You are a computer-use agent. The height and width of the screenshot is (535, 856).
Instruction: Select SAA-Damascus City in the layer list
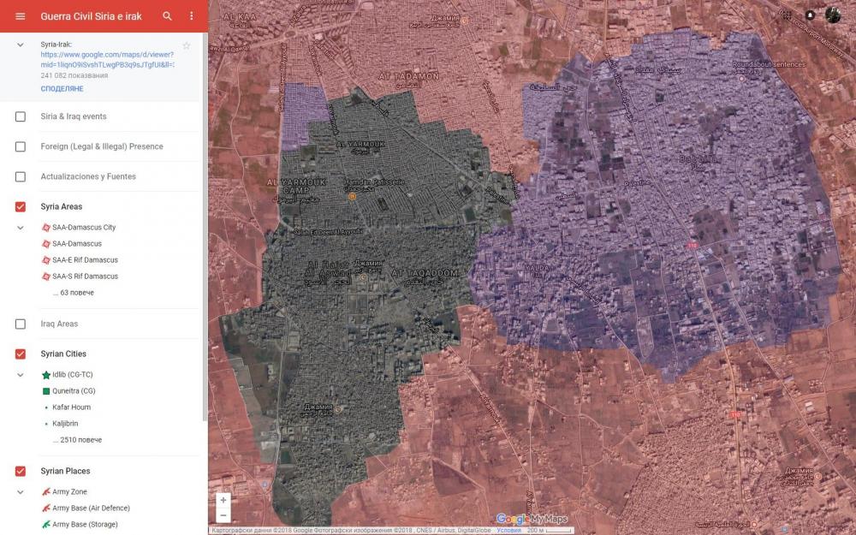pos(83,228)
